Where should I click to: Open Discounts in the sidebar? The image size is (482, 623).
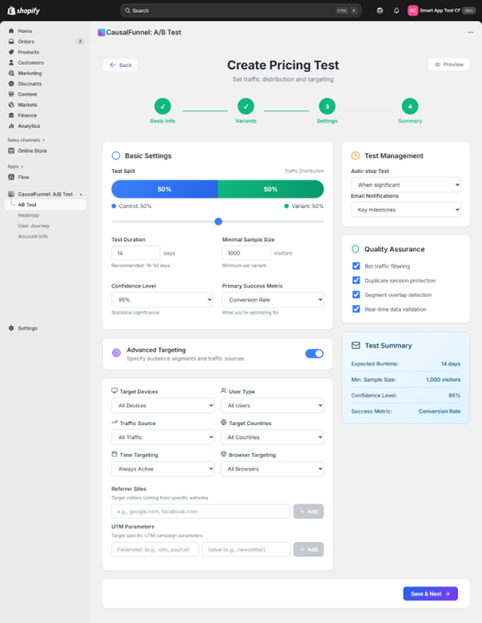[30, 83]
